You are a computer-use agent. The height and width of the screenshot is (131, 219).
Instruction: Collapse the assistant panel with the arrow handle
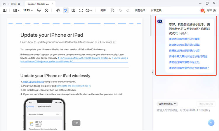tap(153, 72)
